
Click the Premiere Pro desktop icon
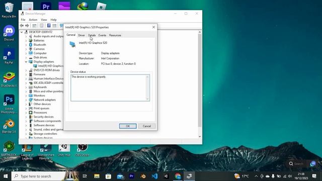tap(46, 7)
